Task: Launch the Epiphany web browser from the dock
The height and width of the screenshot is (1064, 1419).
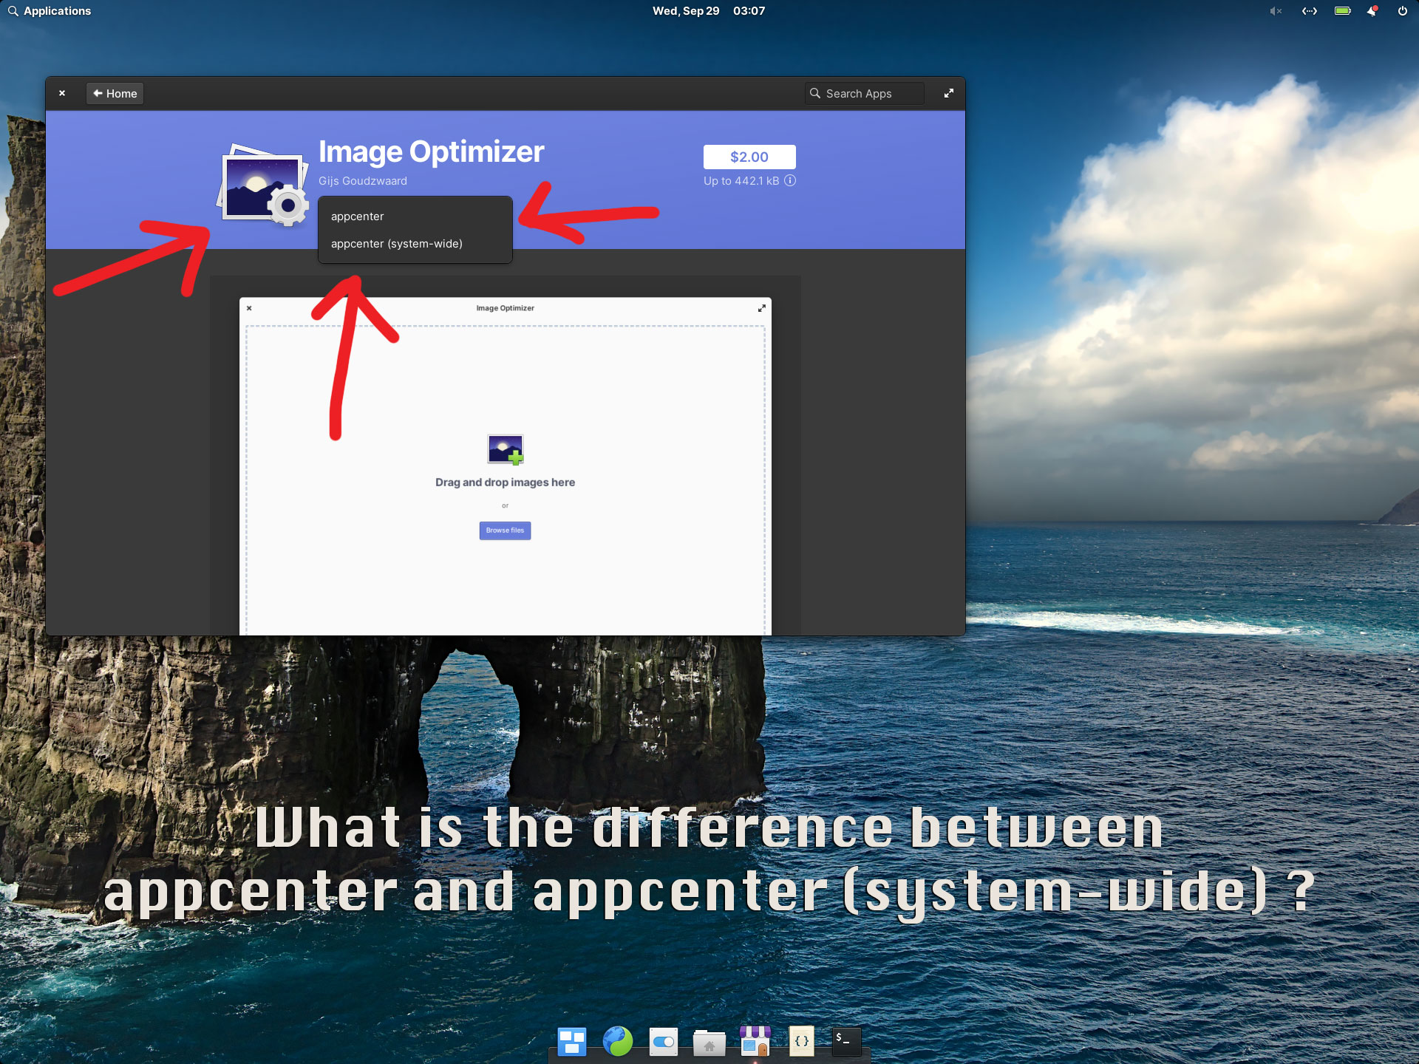Action: tap(617, 1040)
